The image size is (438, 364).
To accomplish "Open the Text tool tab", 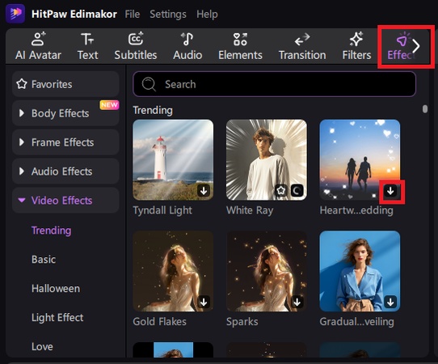I will 87,46.
